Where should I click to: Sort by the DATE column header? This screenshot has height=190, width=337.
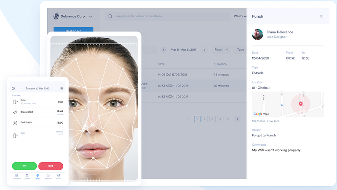161,65
